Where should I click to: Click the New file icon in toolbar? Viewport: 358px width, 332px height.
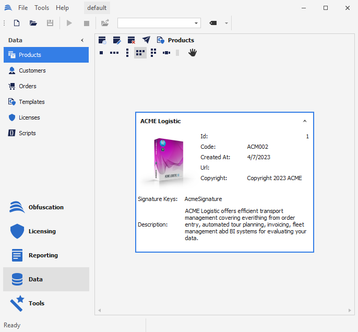17,23
